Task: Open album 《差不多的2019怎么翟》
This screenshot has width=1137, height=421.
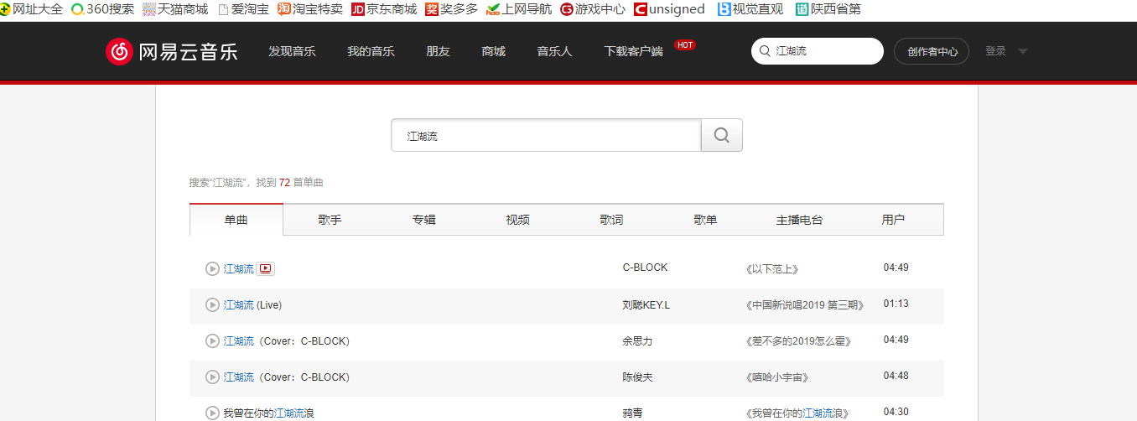Action: pos(798,340)
